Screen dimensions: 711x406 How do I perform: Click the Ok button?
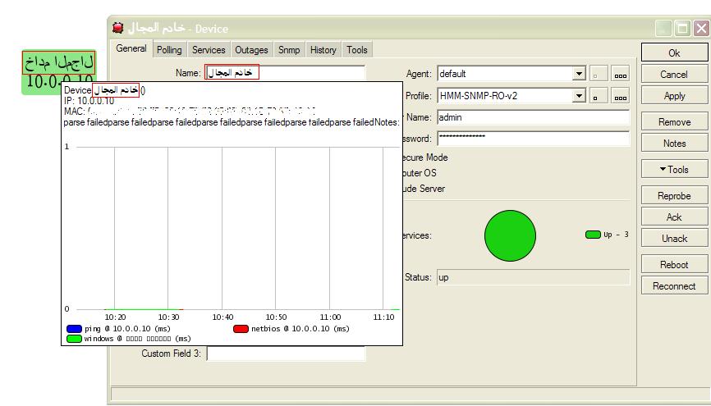[x=674, y=53]
